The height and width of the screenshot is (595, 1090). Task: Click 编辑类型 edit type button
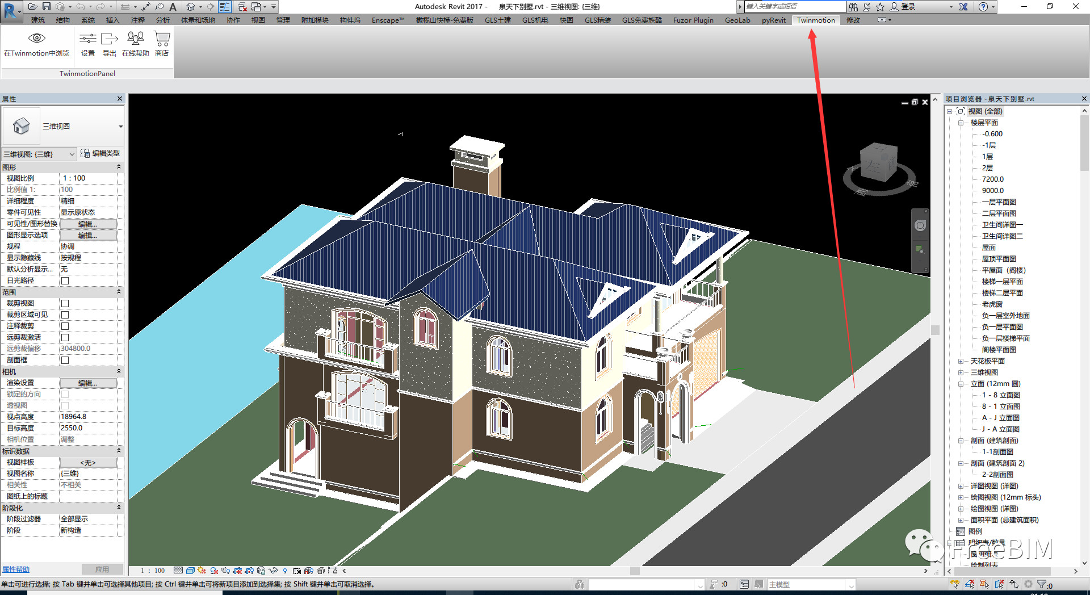[100, 153]
